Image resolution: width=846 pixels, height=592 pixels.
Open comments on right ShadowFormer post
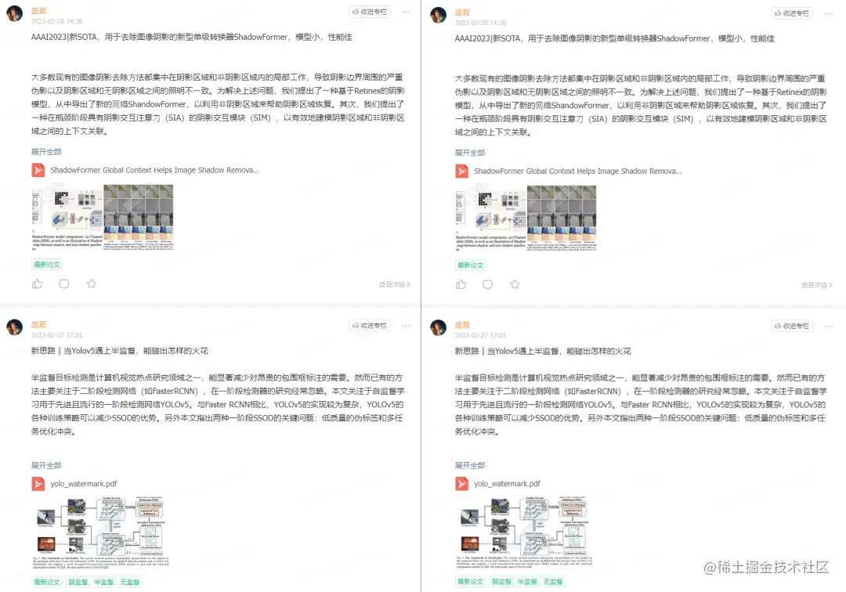[x=488, y=284]
